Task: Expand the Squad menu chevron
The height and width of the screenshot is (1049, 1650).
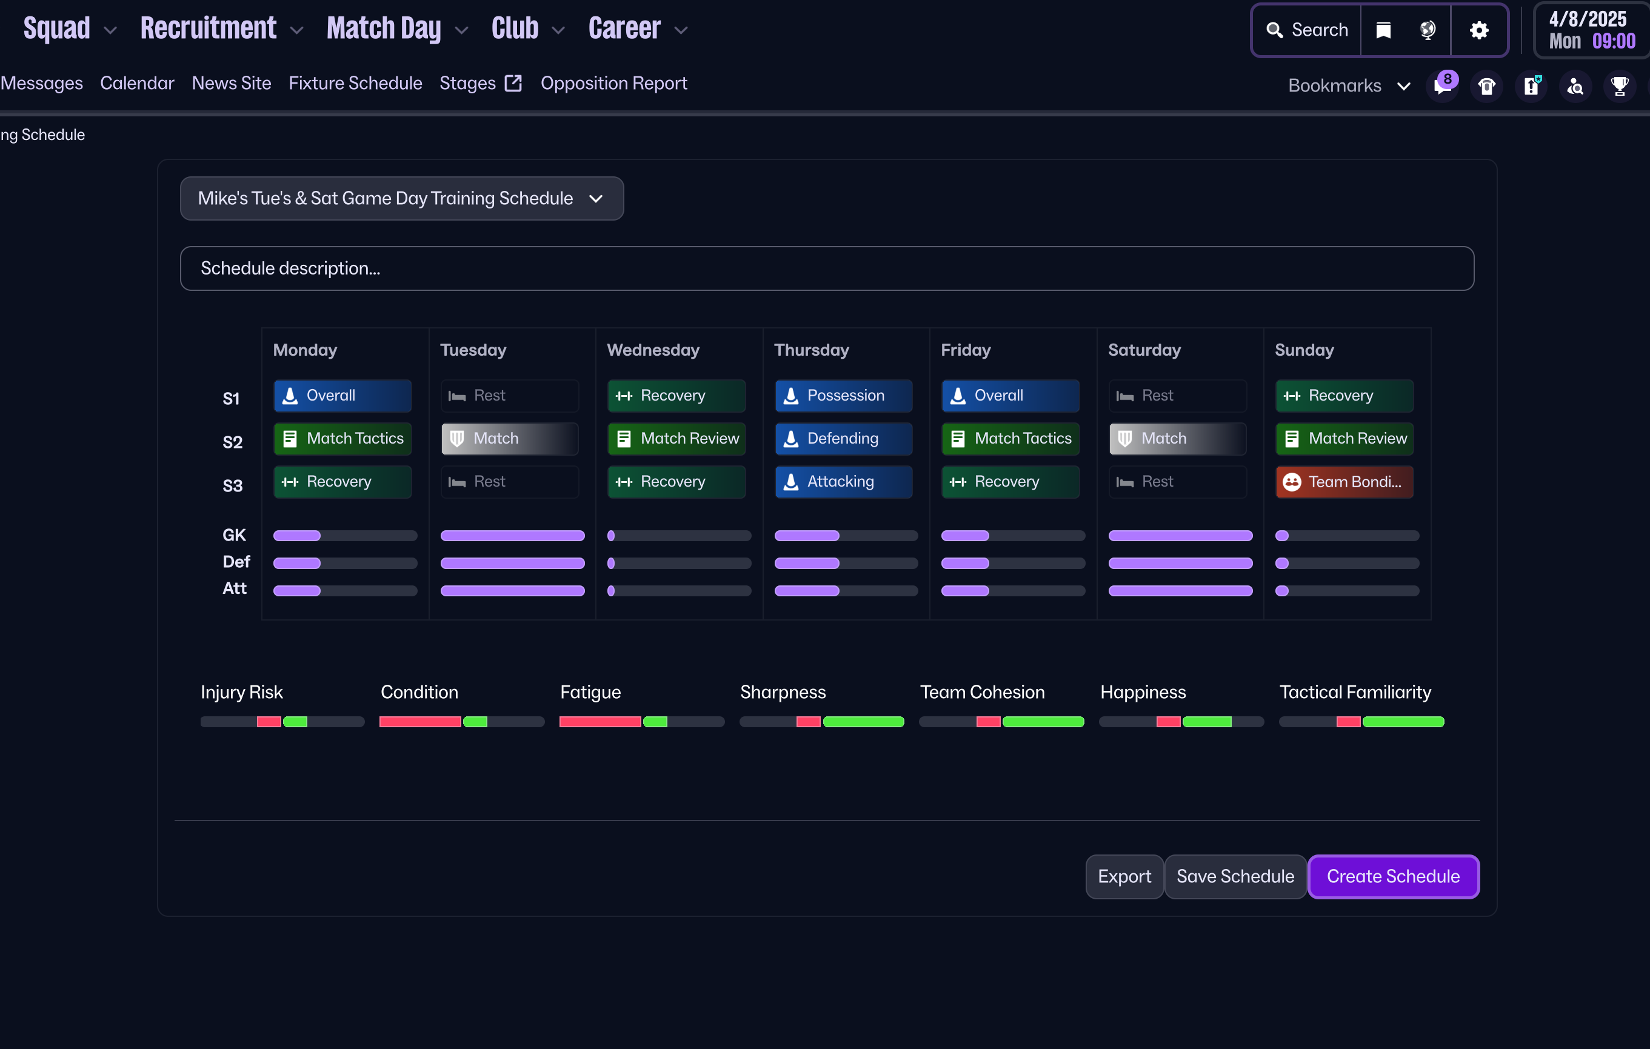Action: click(x=110, y=30)
